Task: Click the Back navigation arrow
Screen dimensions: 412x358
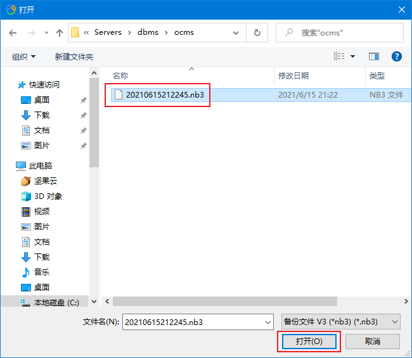Action: point(14,32)
